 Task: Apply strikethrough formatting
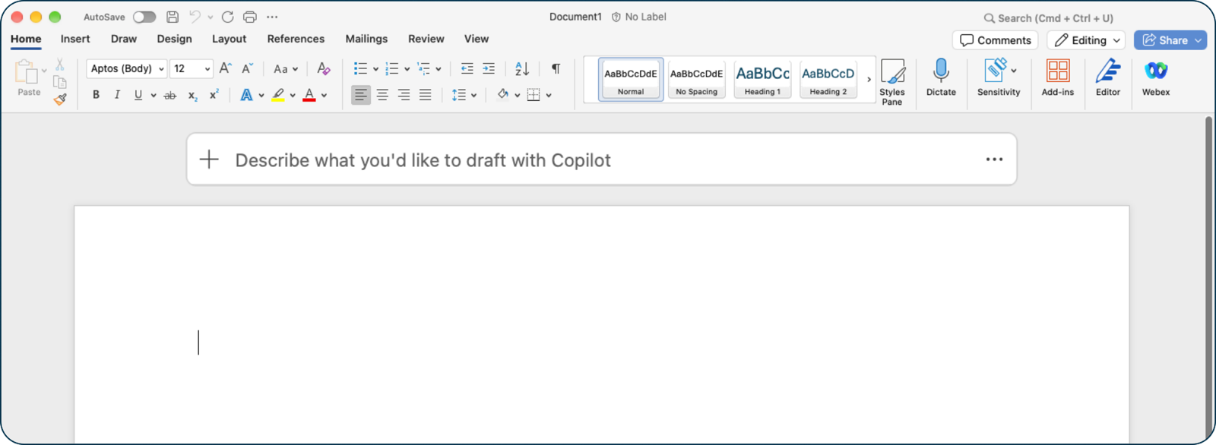170,95
